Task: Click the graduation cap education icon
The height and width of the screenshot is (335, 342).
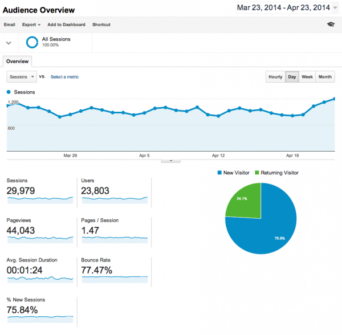Action: click(331, 24)
